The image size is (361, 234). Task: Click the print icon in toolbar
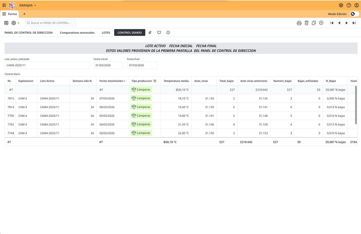click(x=299, y=23)
